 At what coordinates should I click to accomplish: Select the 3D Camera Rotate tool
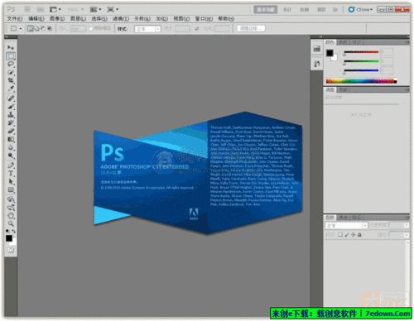[x=11, y=208]
